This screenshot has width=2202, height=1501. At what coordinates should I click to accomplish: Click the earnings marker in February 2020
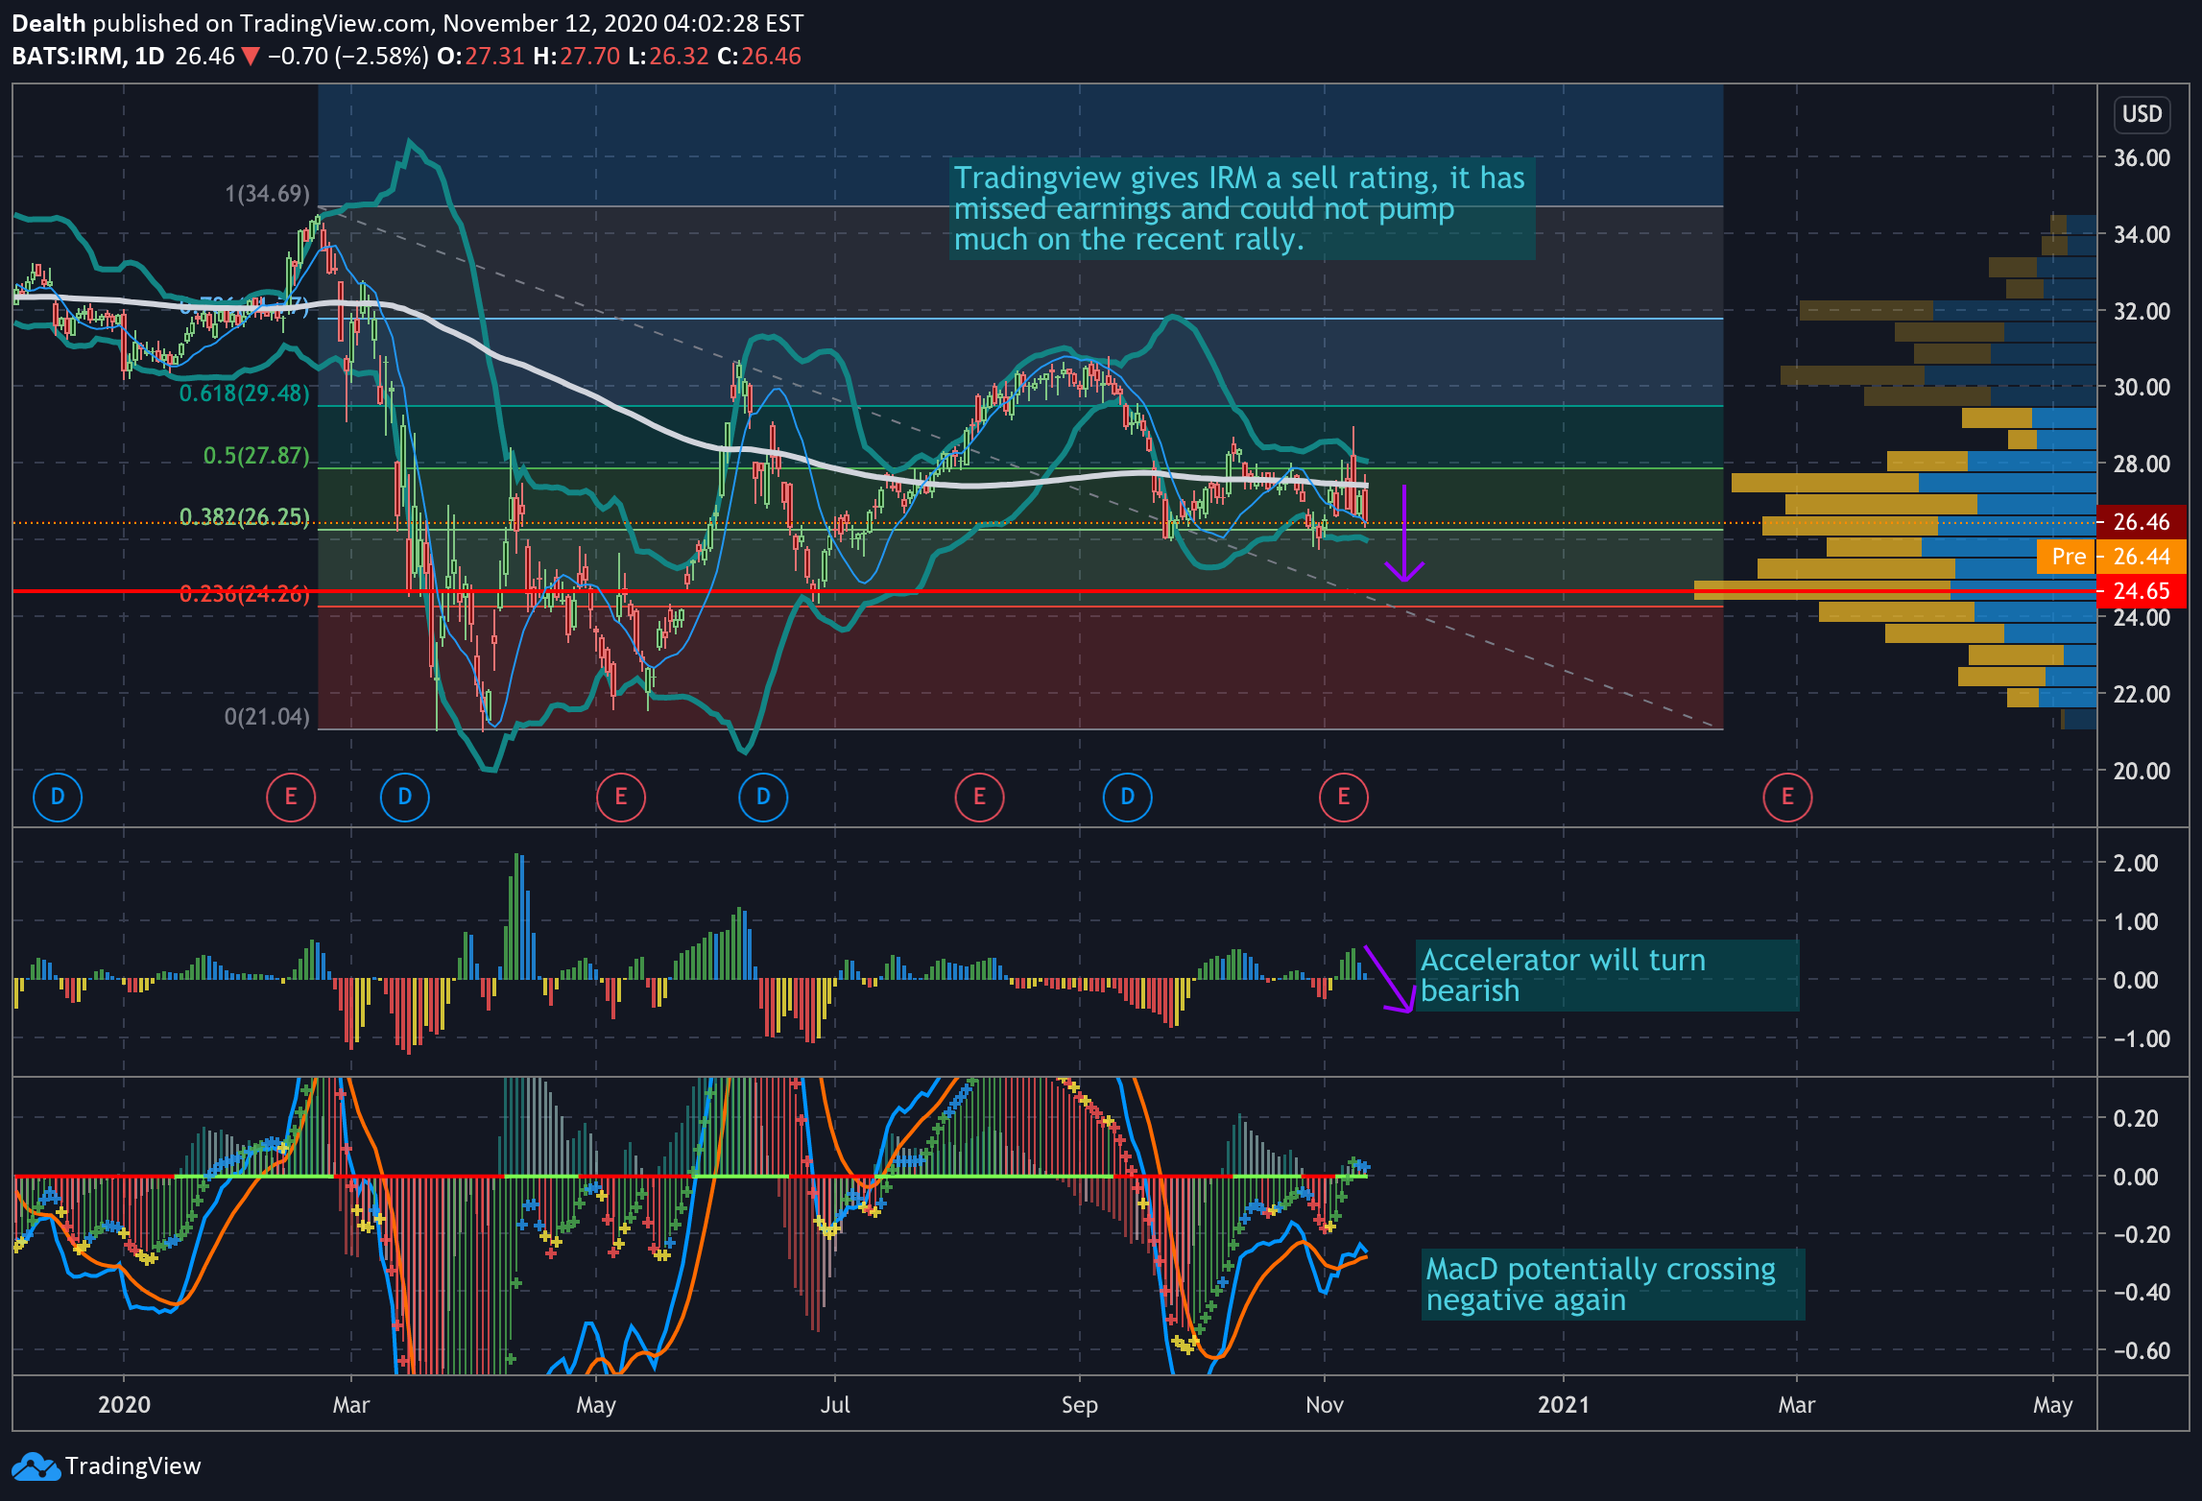(291, 797)
